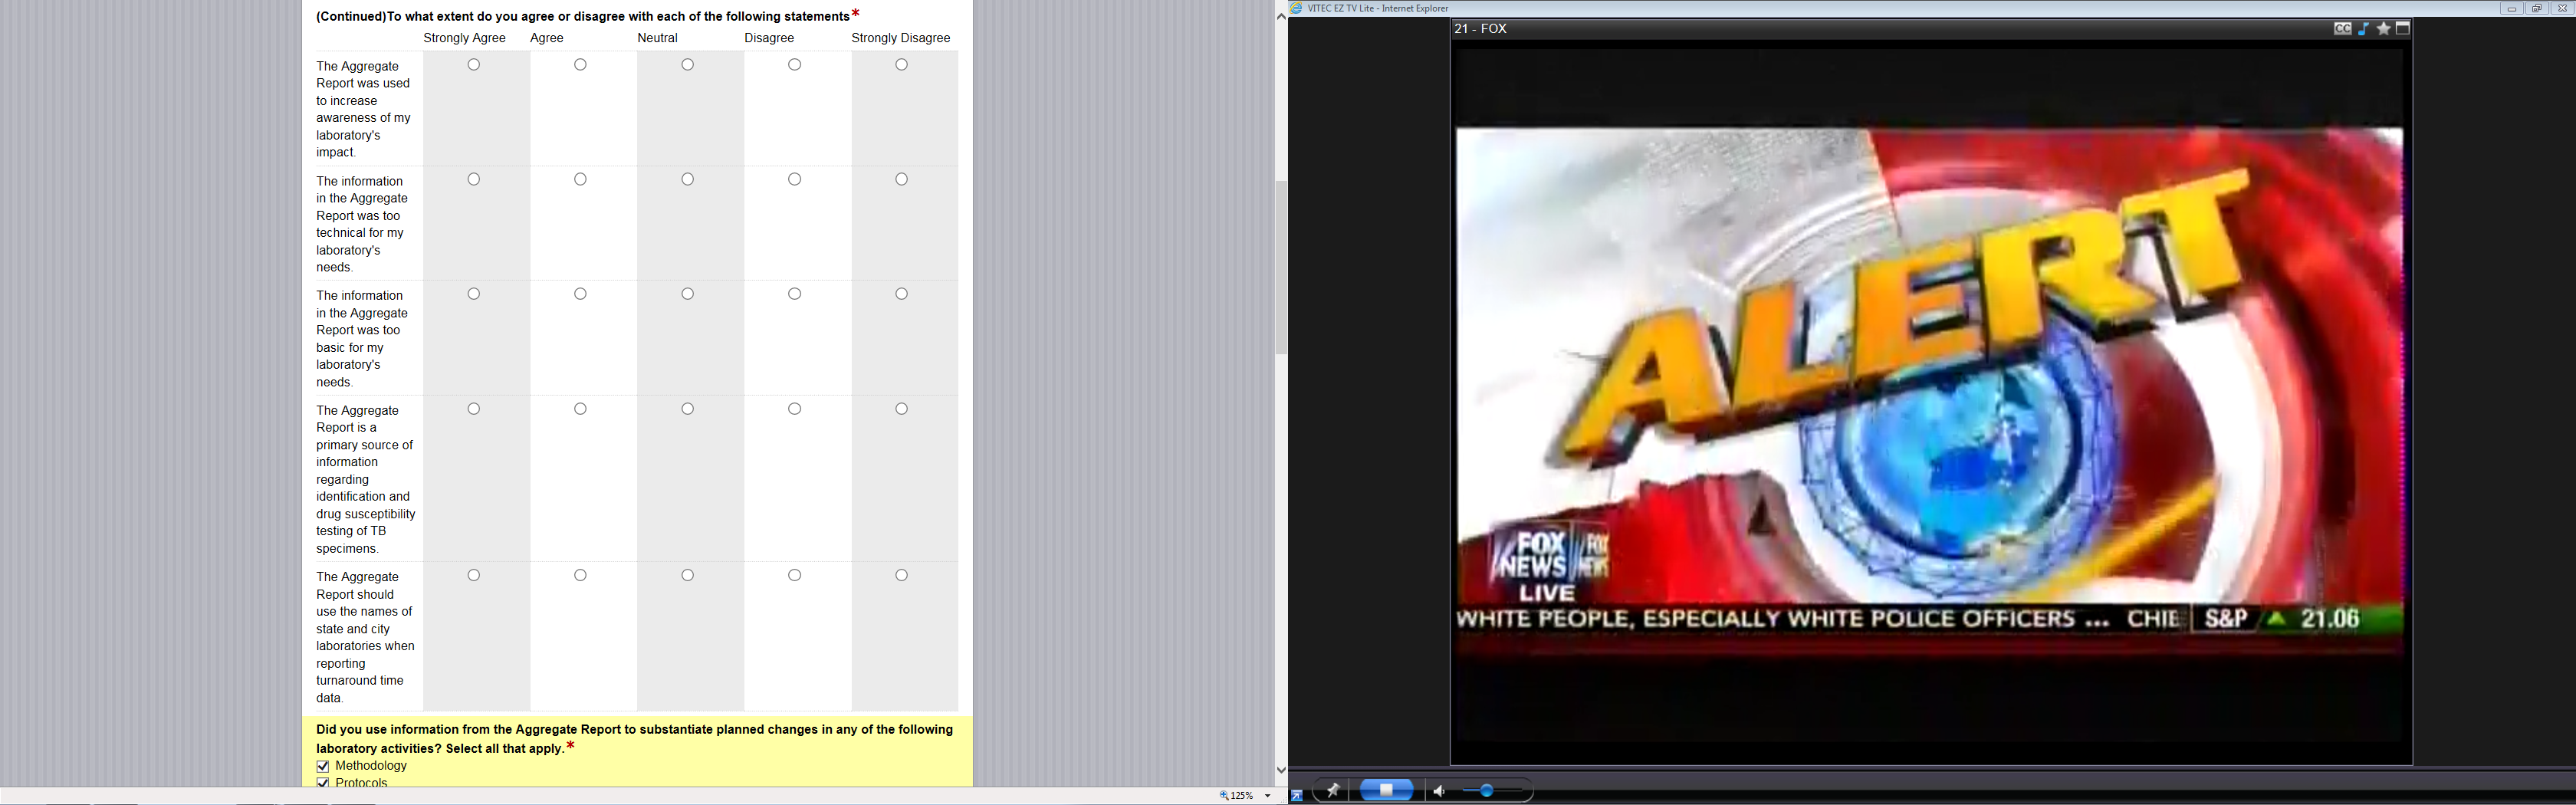2576x805 pixels.
Task: Toggle closed captions on the TV player
Action: tap(2342, 29)
